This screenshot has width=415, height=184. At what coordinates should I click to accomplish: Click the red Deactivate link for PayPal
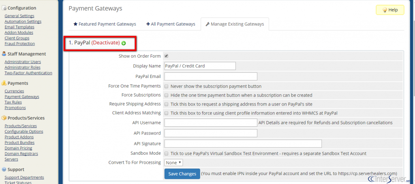coord(106,43)
